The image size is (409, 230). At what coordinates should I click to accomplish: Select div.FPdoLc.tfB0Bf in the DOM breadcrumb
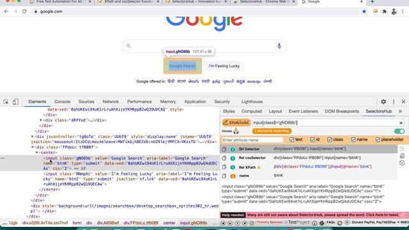141,223
